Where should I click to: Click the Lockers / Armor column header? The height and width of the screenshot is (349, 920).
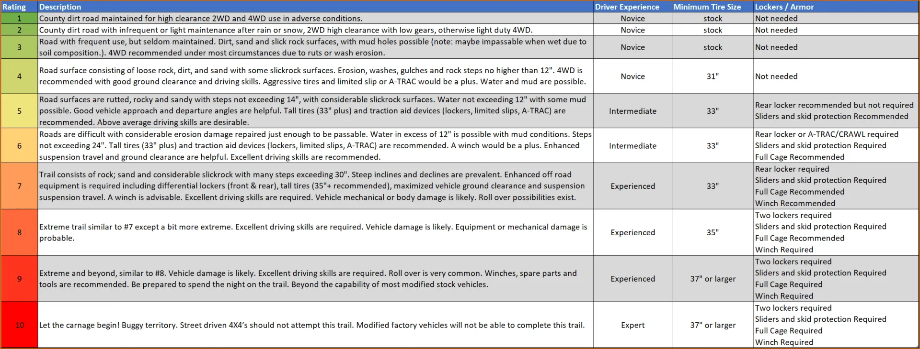point(784,7)
